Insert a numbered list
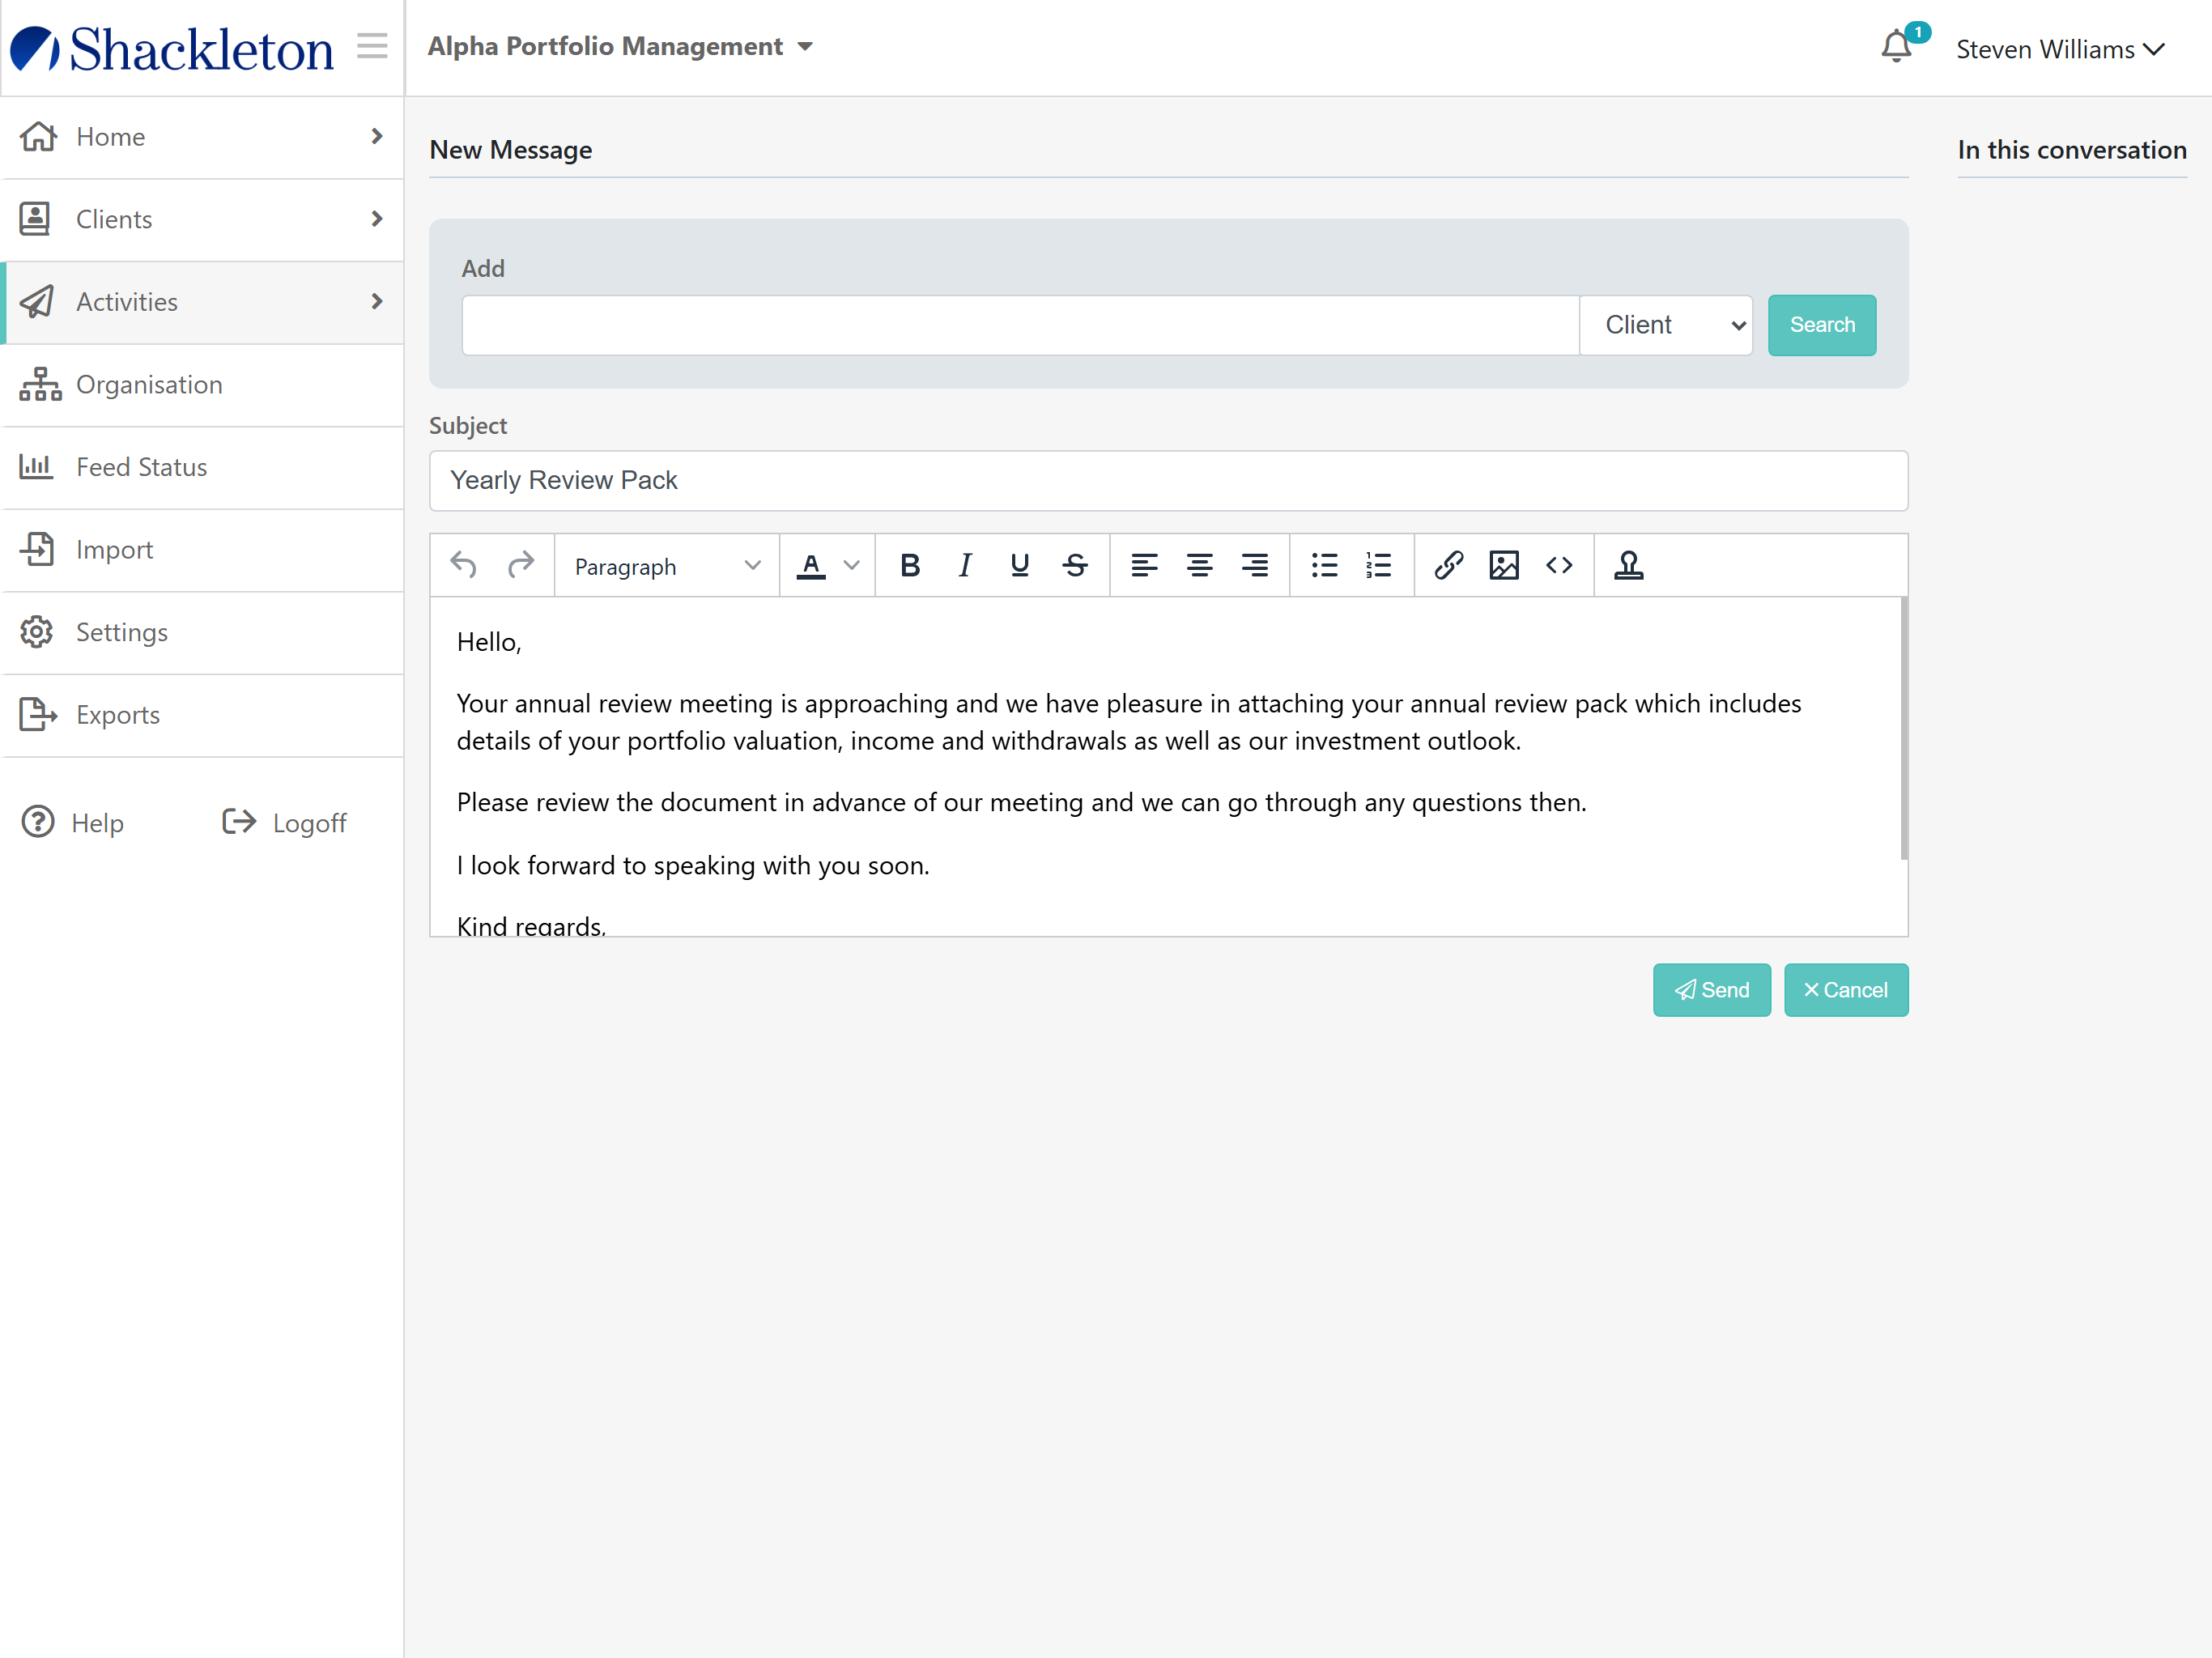The height and width of the screenshot is (1658, 2212). coord(1379,566)
